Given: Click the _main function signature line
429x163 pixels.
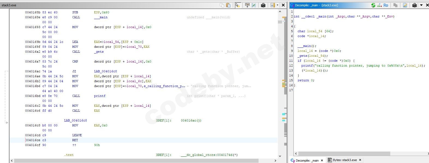Looking at the screenshot, I should coord(344,16).
